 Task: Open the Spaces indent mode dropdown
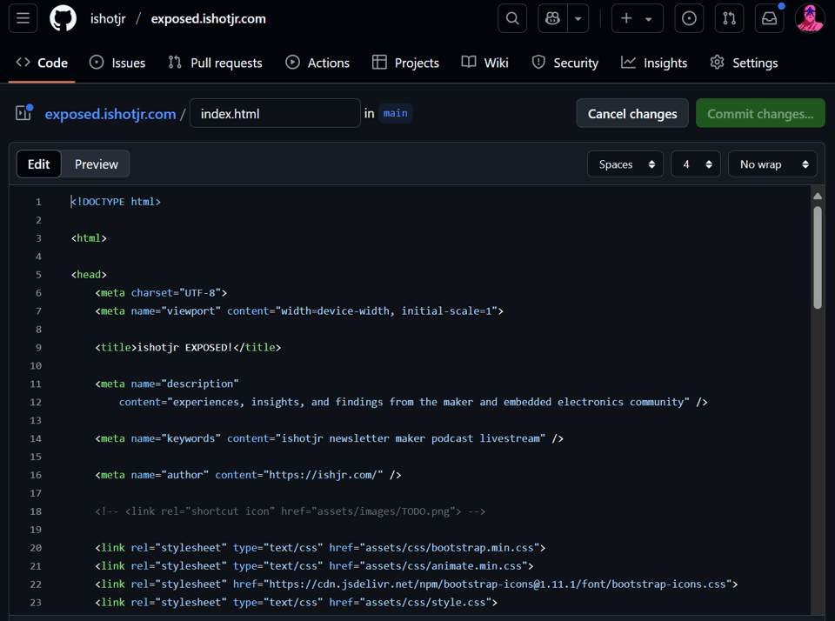[625, 164]
